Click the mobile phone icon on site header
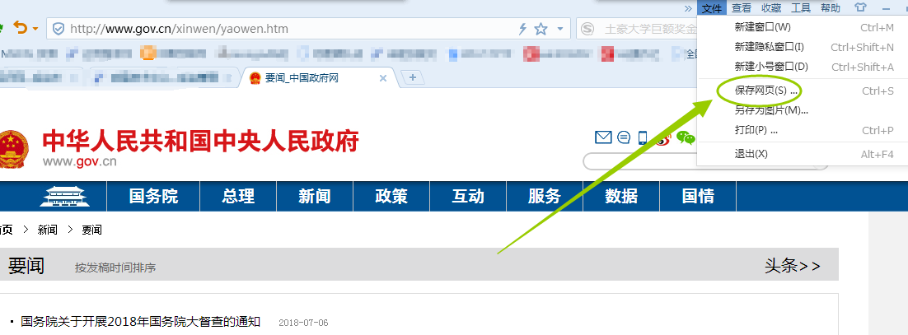Screen dimensions: 908x335 coord(643,137)
